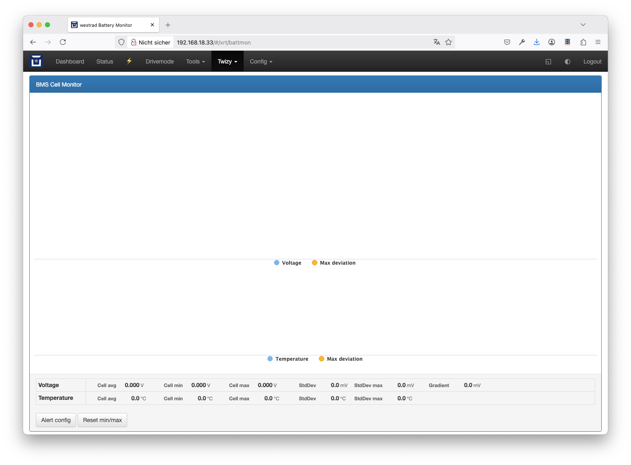Open the Firefox downloads arrow icon
631x465 pixels.
coord(536,42)
